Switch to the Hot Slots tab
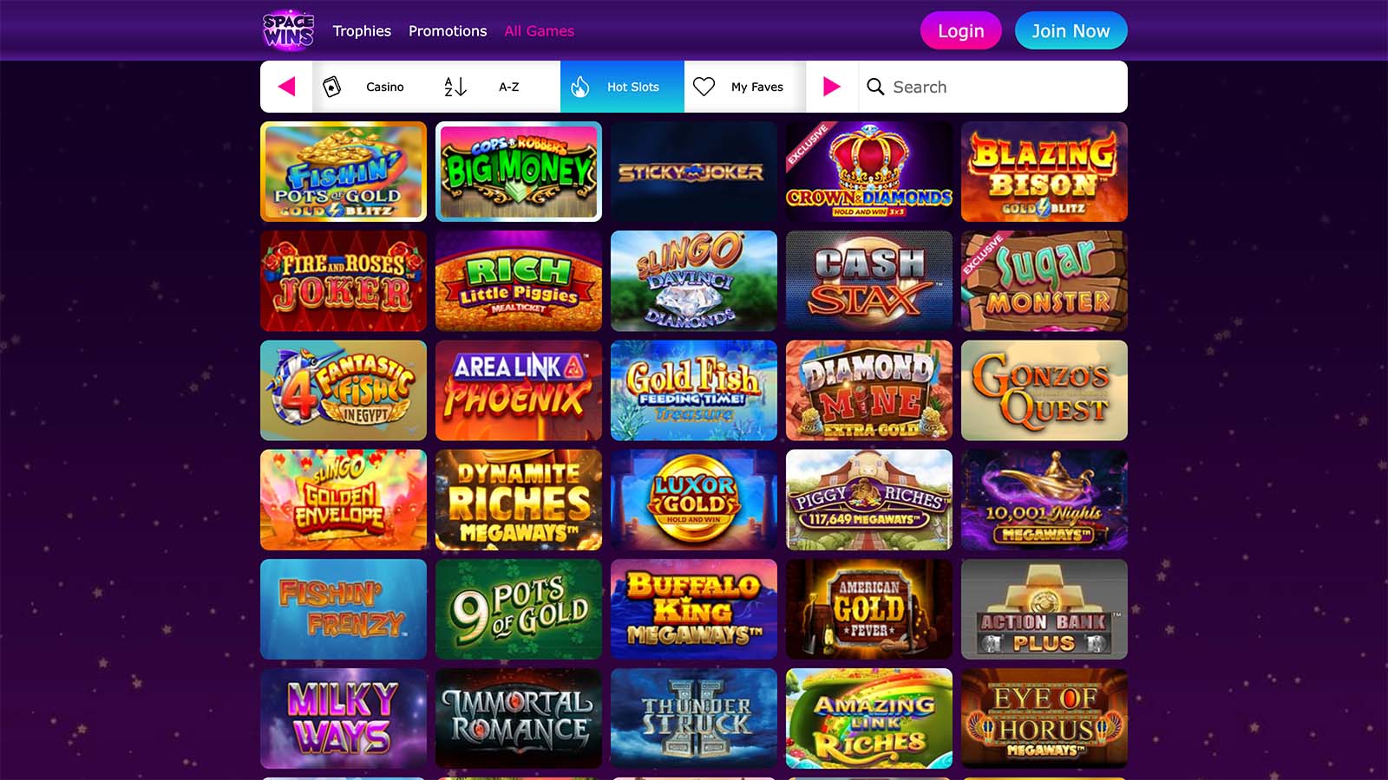The image size is (1388, 780). click(622, 87)
